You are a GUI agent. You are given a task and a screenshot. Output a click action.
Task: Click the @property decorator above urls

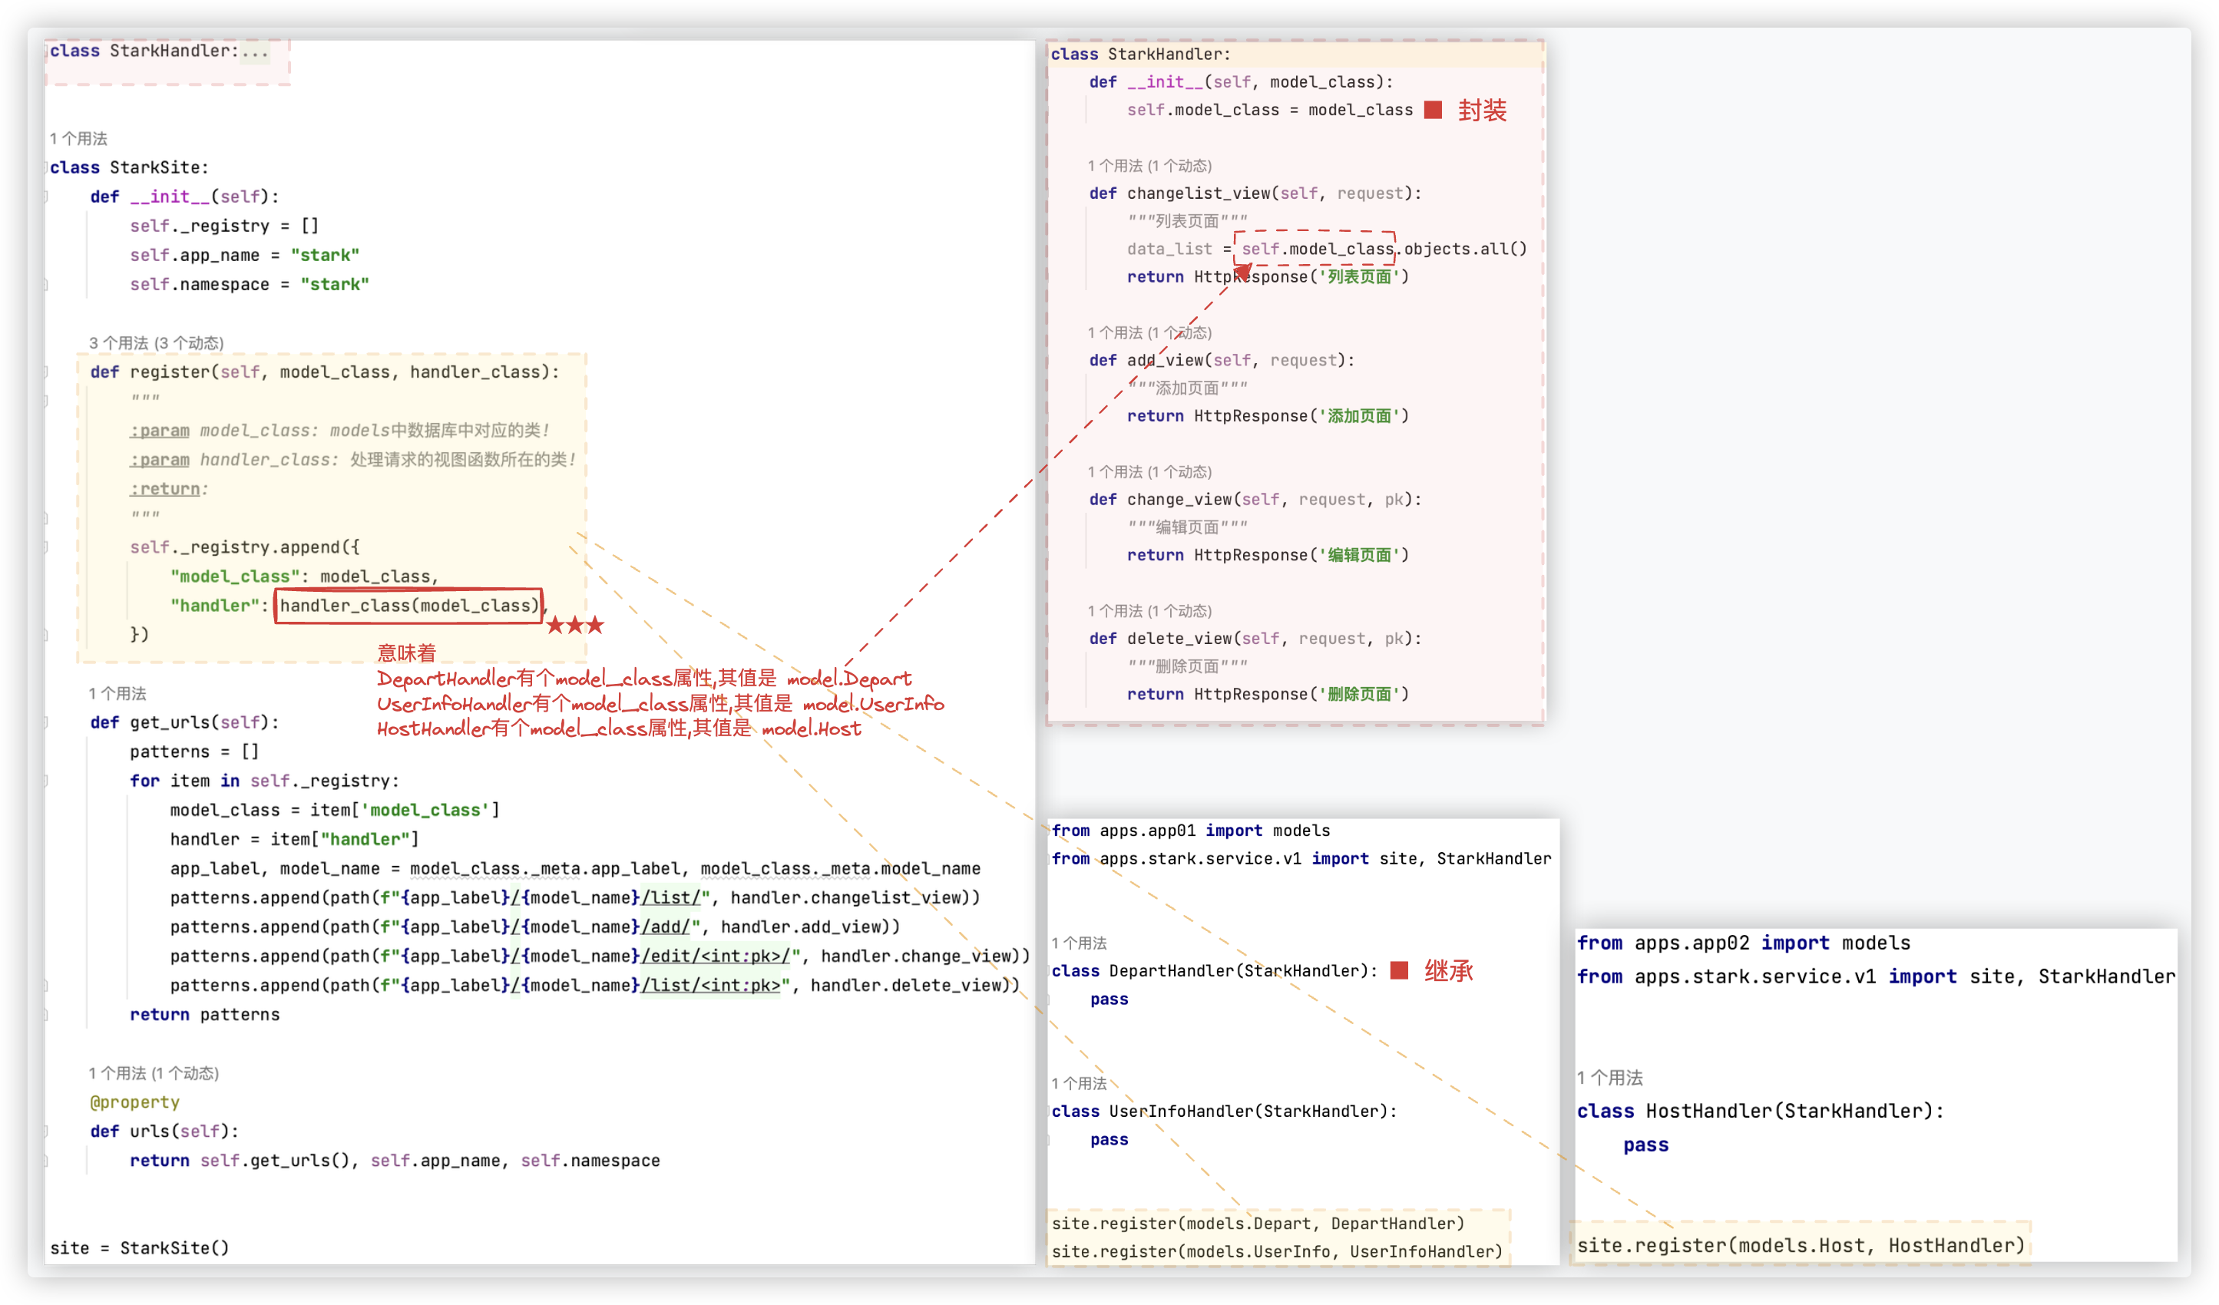click(x=134, y=1102)
